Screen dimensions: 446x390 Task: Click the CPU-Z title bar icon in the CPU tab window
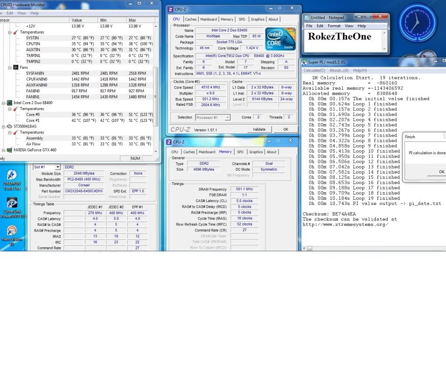pos(170,10)
